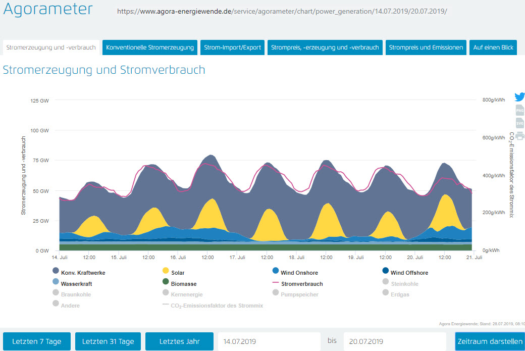The width and height of the screenshot is (525, 351).
Task: Open the Strom-Import/Export tab
Action: pos(232,47)
